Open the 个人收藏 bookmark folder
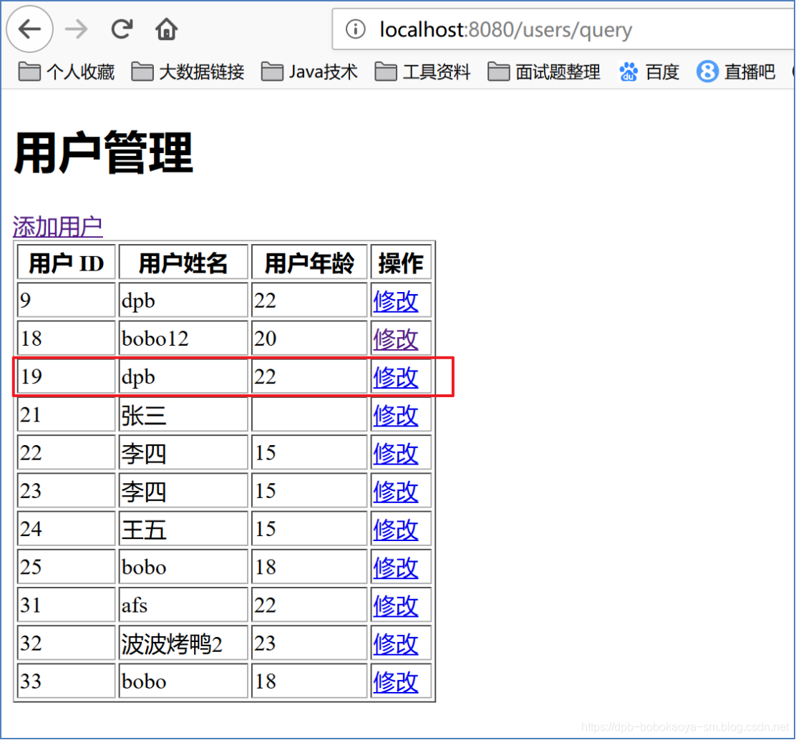 click(x=67, y=72)
